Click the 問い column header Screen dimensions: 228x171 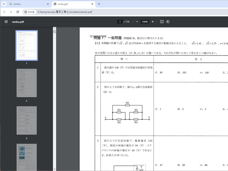(x=124, y=59)
